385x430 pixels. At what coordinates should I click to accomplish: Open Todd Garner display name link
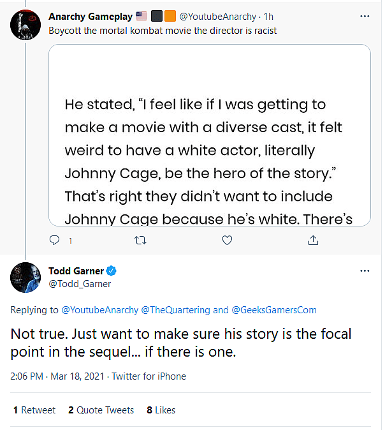pyautogui.click(x=76, y=271)
